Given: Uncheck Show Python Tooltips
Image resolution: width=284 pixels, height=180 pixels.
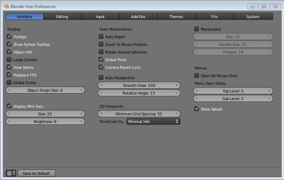Looking at the screenshot, I should [9, 44].
